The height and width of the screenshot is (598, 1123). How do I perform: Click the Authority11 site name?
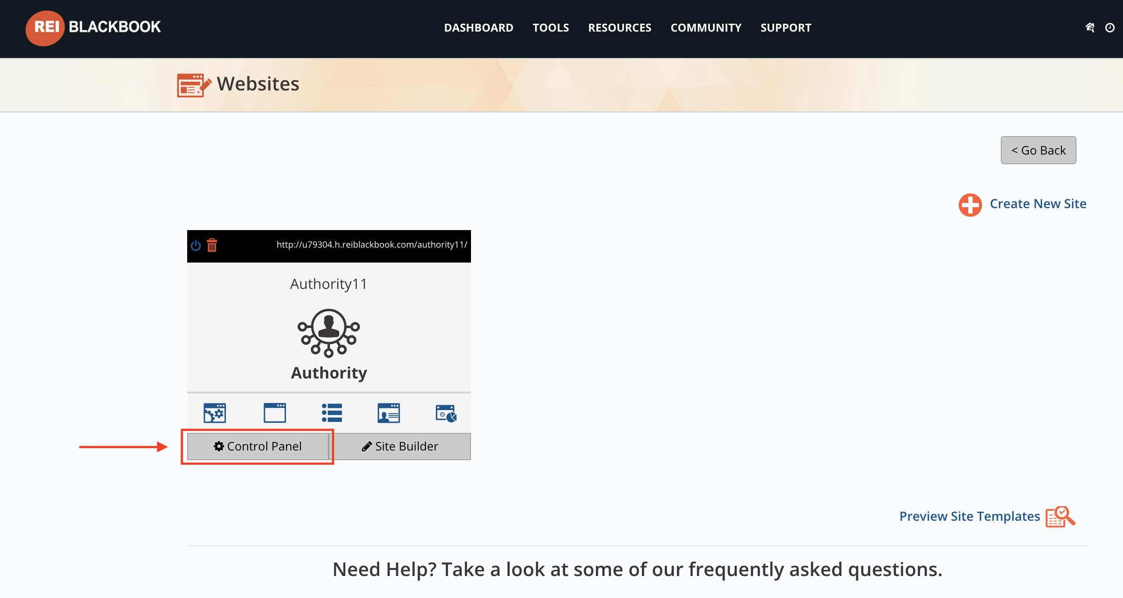[x=329, y=284]
